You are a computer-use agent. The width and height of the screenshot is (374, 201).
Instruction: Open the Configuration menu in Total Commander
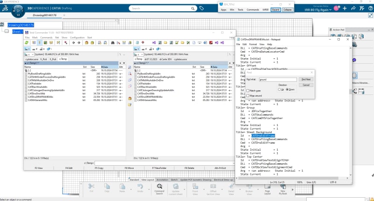coord(77,38)
